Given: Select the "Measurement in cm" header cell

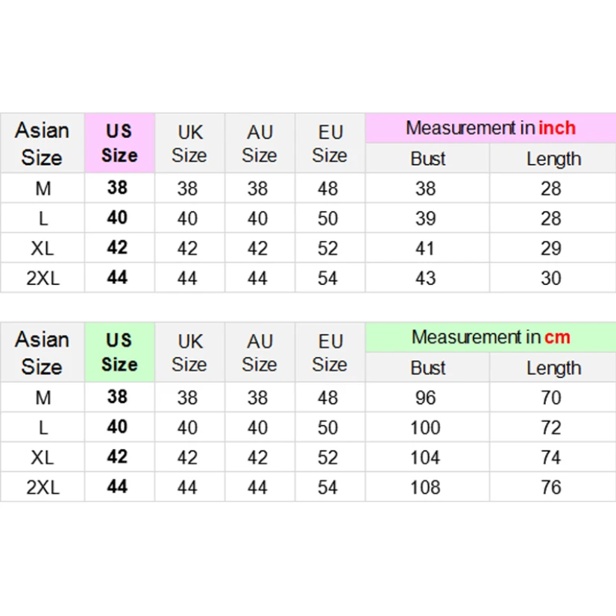Looking at the screenshot, I should 490,337.
